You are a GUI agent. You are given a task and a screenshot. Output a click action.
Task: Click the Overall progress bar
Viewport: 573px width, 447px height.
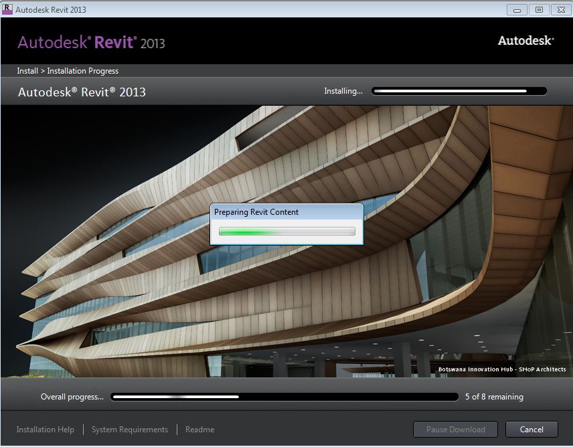click(x=284, y=397)
